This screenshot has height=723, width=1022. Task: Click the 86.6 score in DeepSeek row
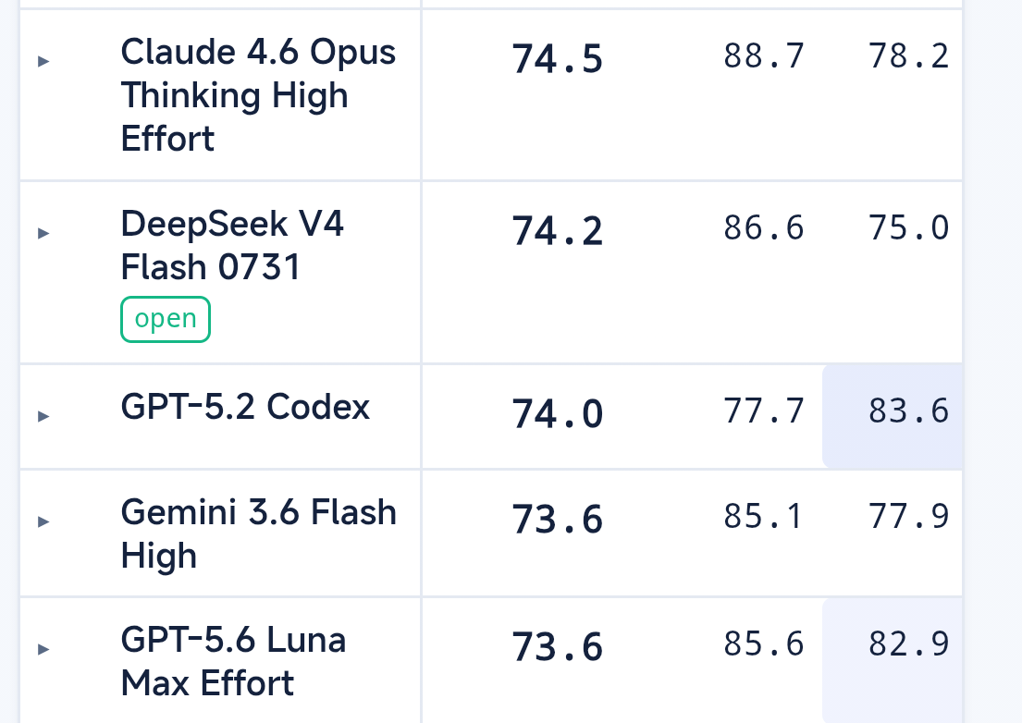764,228
